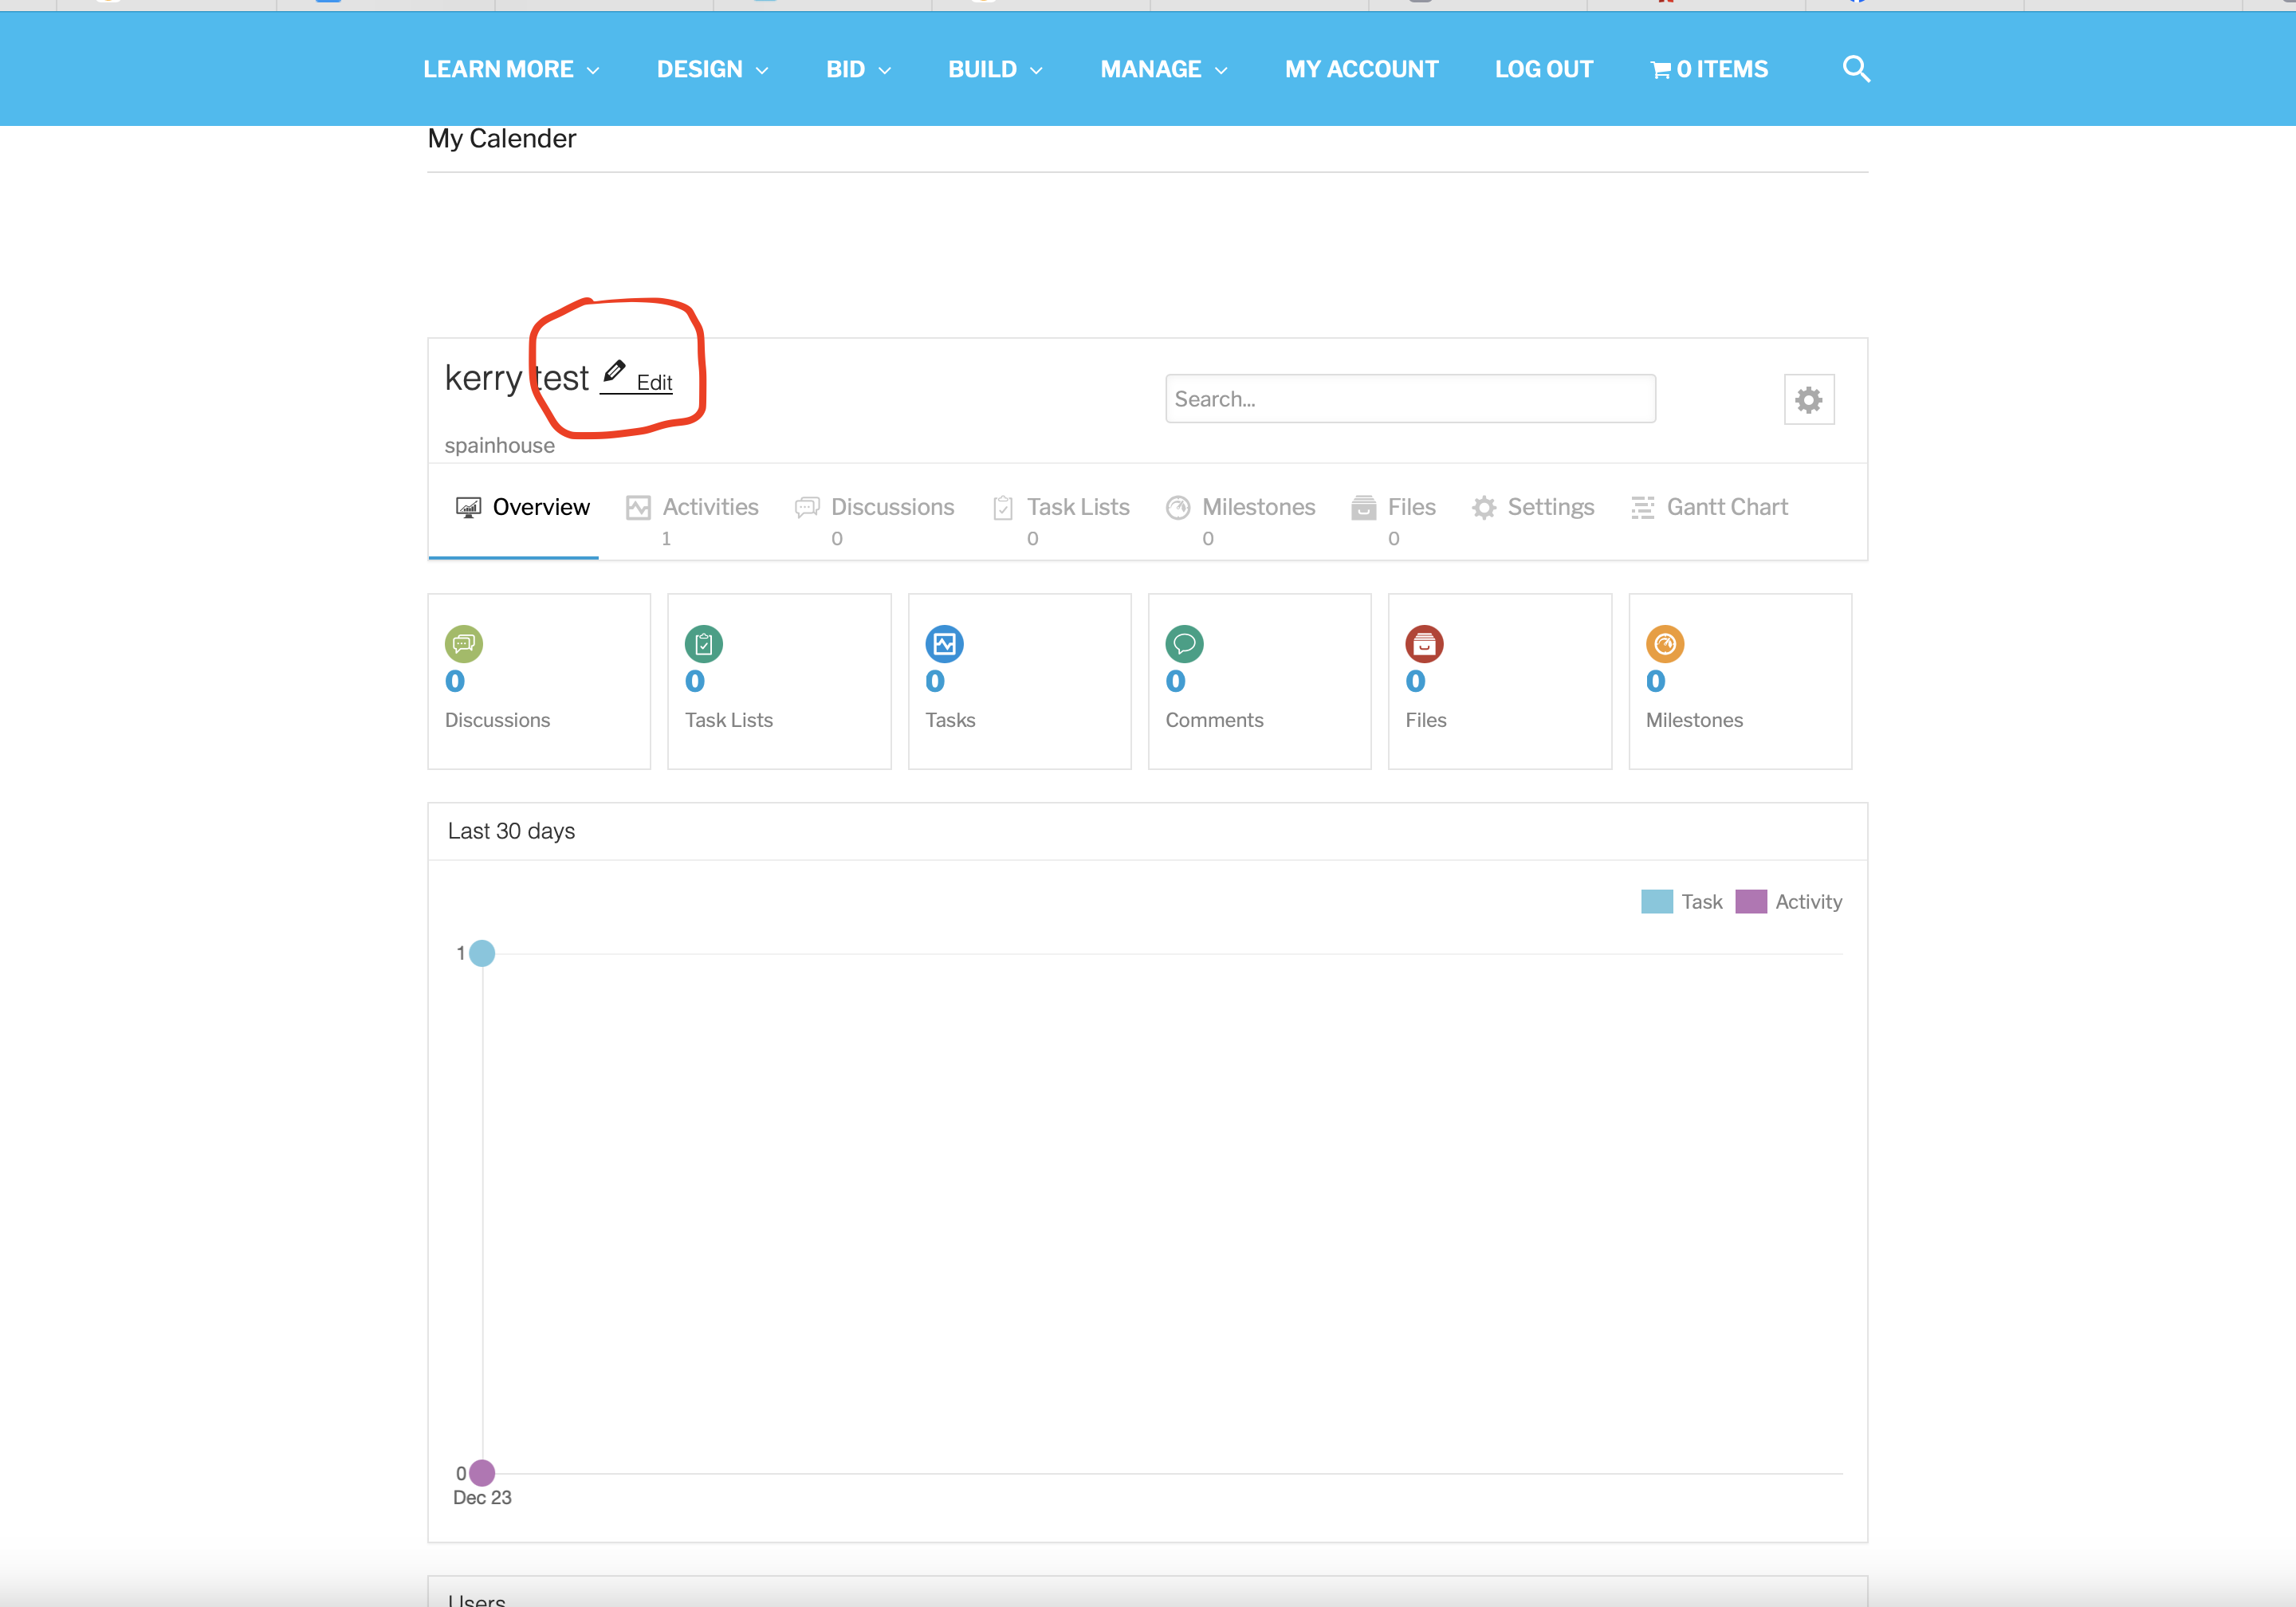Screen dimensions: 2296x1607
Task: Toggle the Task series in chart legend
Action: pos(1681,901)
